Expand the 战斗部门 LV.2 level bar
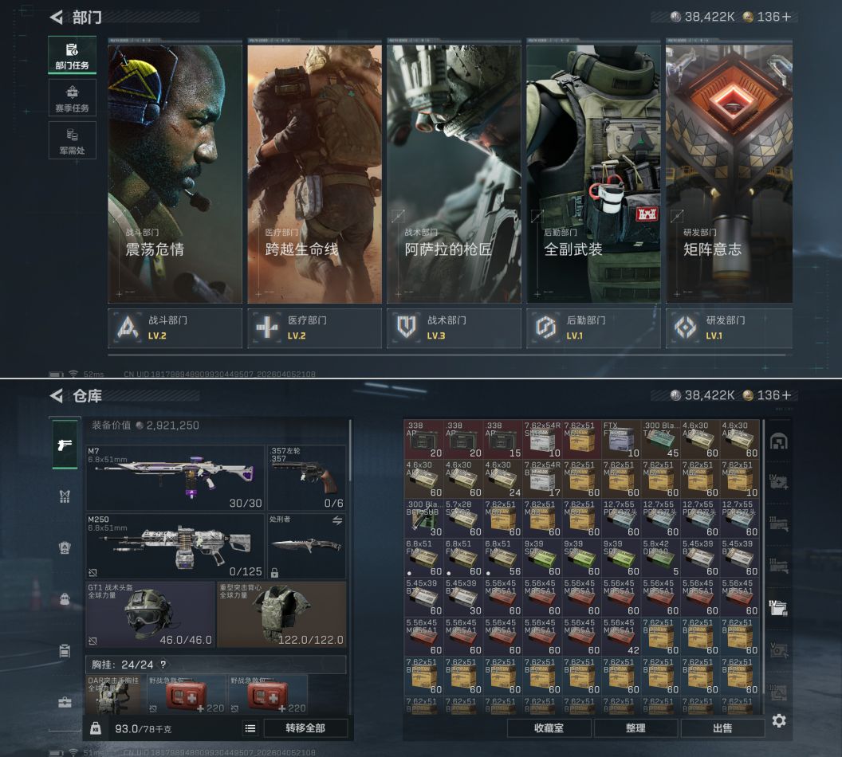Viewport: 842px width, 757px height. [175, 328]
